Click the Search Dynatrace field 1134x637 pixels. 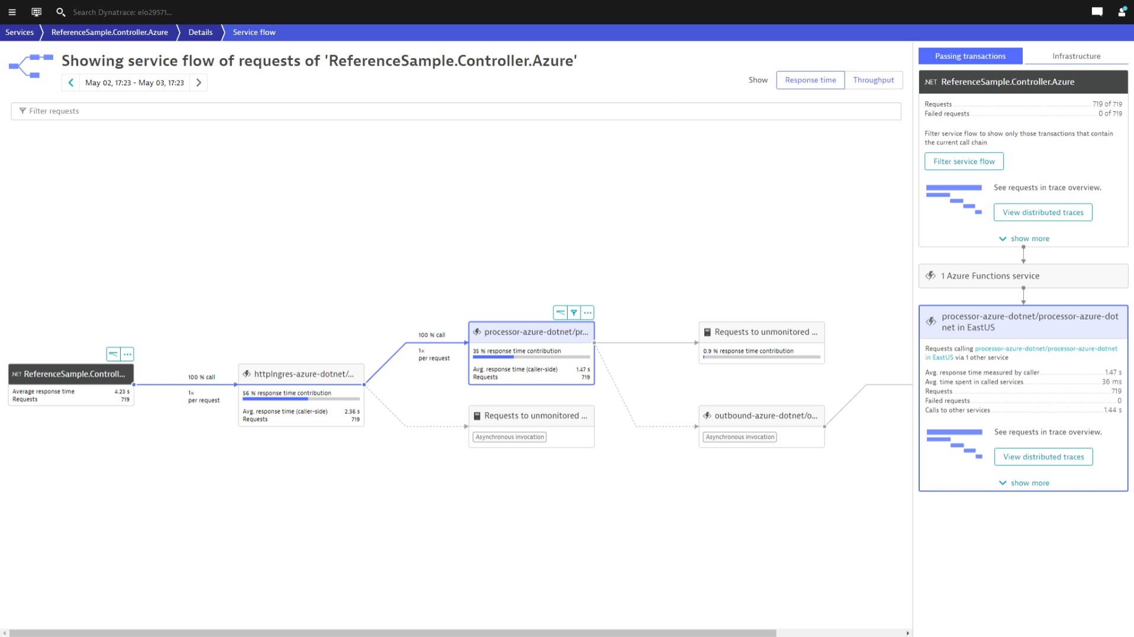pos(123,12)
